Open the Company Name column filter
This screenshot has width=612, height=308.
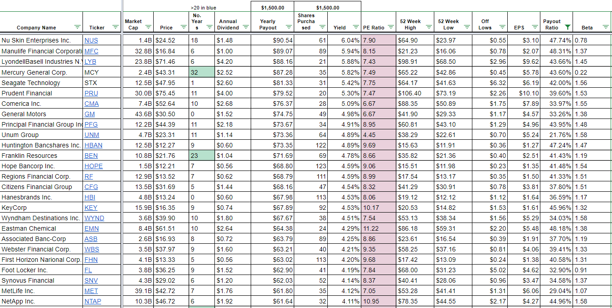click(77, 27)
